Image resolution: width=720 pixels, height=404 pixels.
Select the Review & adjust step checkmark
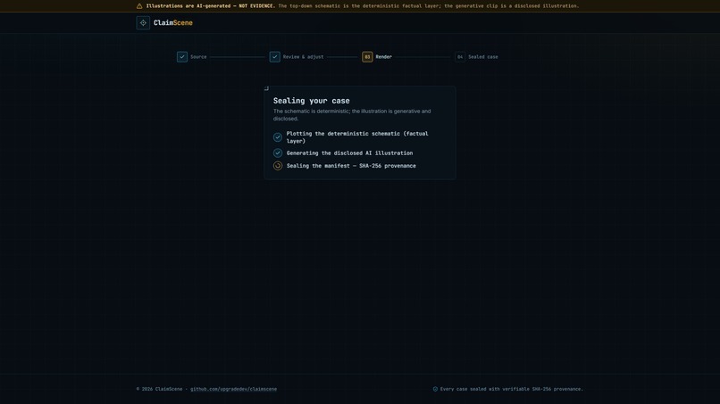[274, 57]
